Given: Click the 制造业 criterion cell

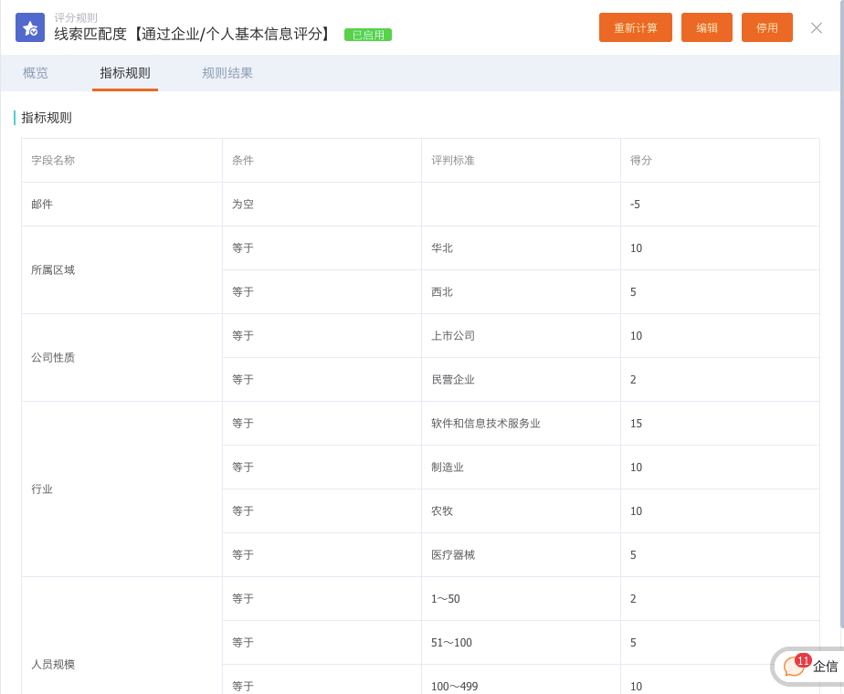Looking at the screenshot, I should pyautogui.click(x=521, y=467).
